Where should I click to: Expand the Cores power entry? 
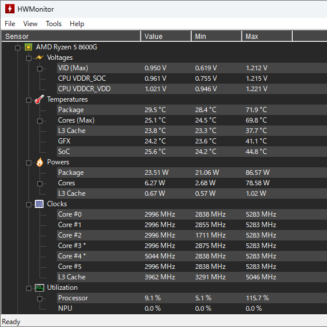click(x=39, y=184)
